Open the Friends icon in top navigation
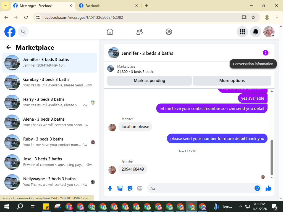The image size is (283, 212). pos(140,32)
